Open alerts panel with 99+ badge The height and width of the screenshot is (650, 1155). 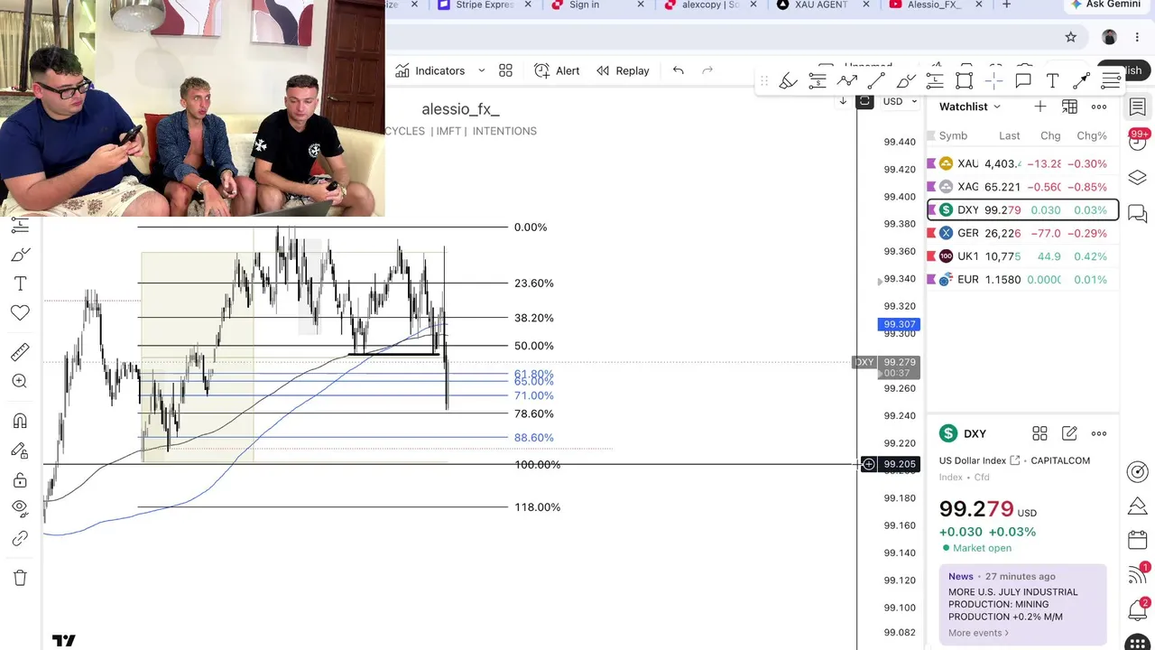click(1137, 142)
